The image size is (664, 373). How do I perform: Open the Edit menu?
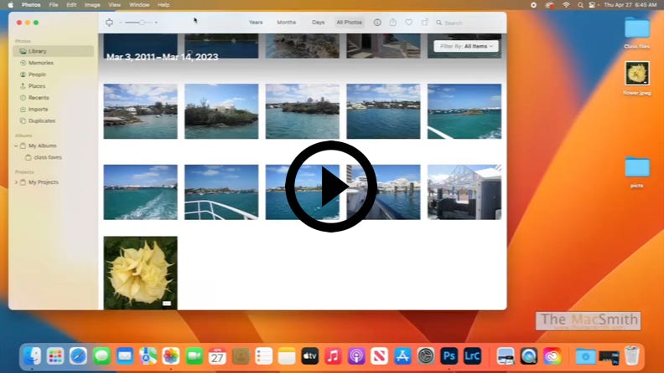[71, 5]
